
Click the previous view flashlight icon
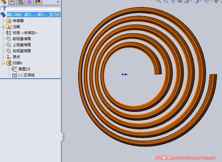pyautogui.click(x=173, y=1)
